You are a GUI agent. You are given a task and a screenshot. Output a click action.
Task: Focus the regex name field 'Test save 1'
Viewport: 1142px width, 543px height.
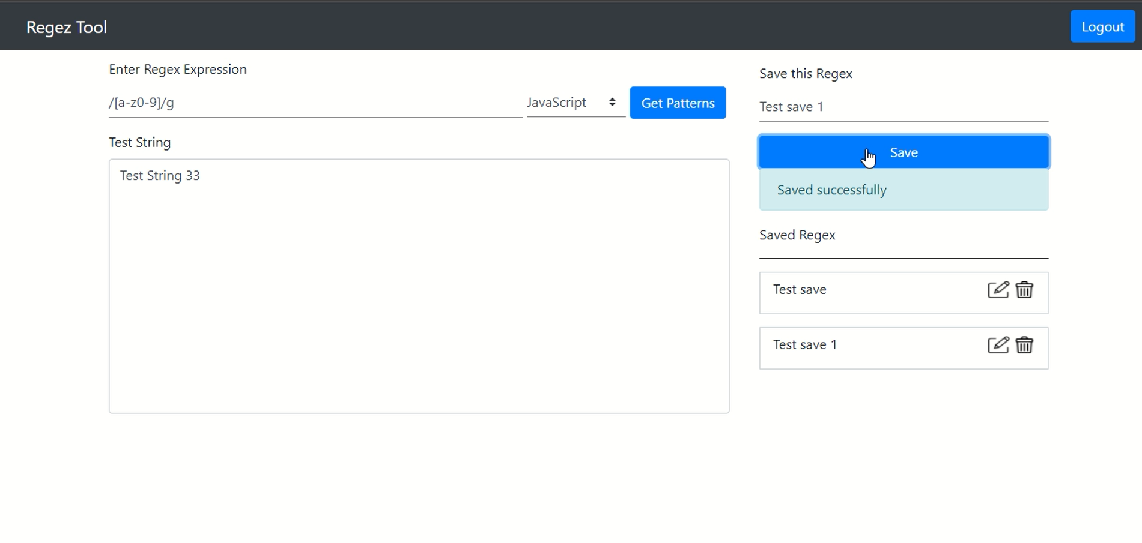click(x=904, y=107)
